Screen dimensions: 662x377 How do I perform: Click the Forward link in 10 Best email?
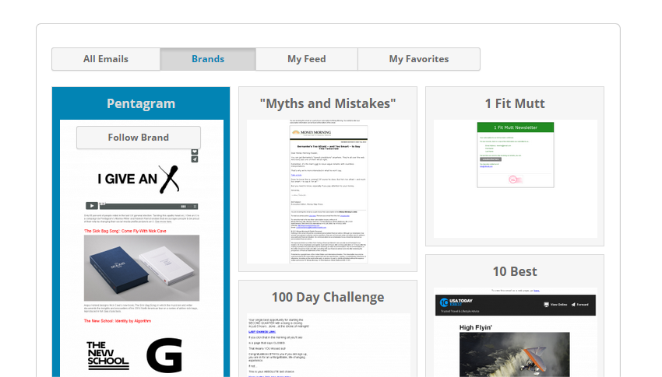click(x=579, y=305)
